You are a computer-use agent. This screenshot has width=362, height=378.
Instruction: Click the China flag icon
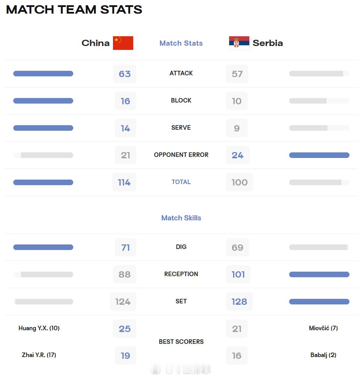tap(123, 43)
